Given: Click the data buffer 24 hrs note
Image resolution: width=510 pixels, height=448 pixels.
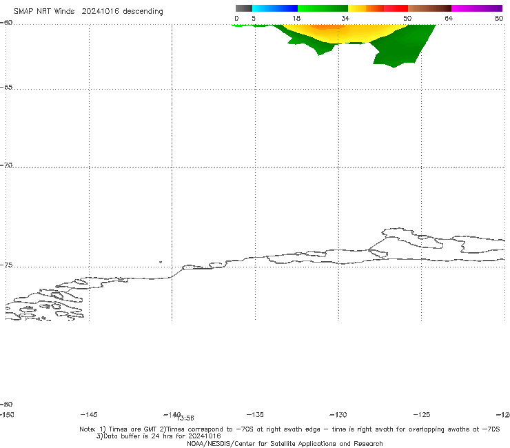Looking at the screenshot, I should coord(159,436).
